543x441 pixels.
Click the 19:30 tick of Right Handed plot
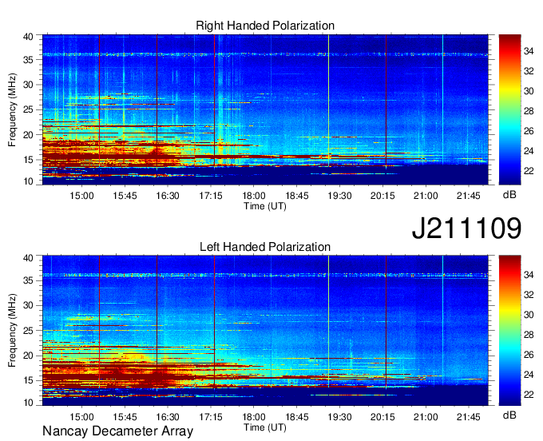click(339, 196)
